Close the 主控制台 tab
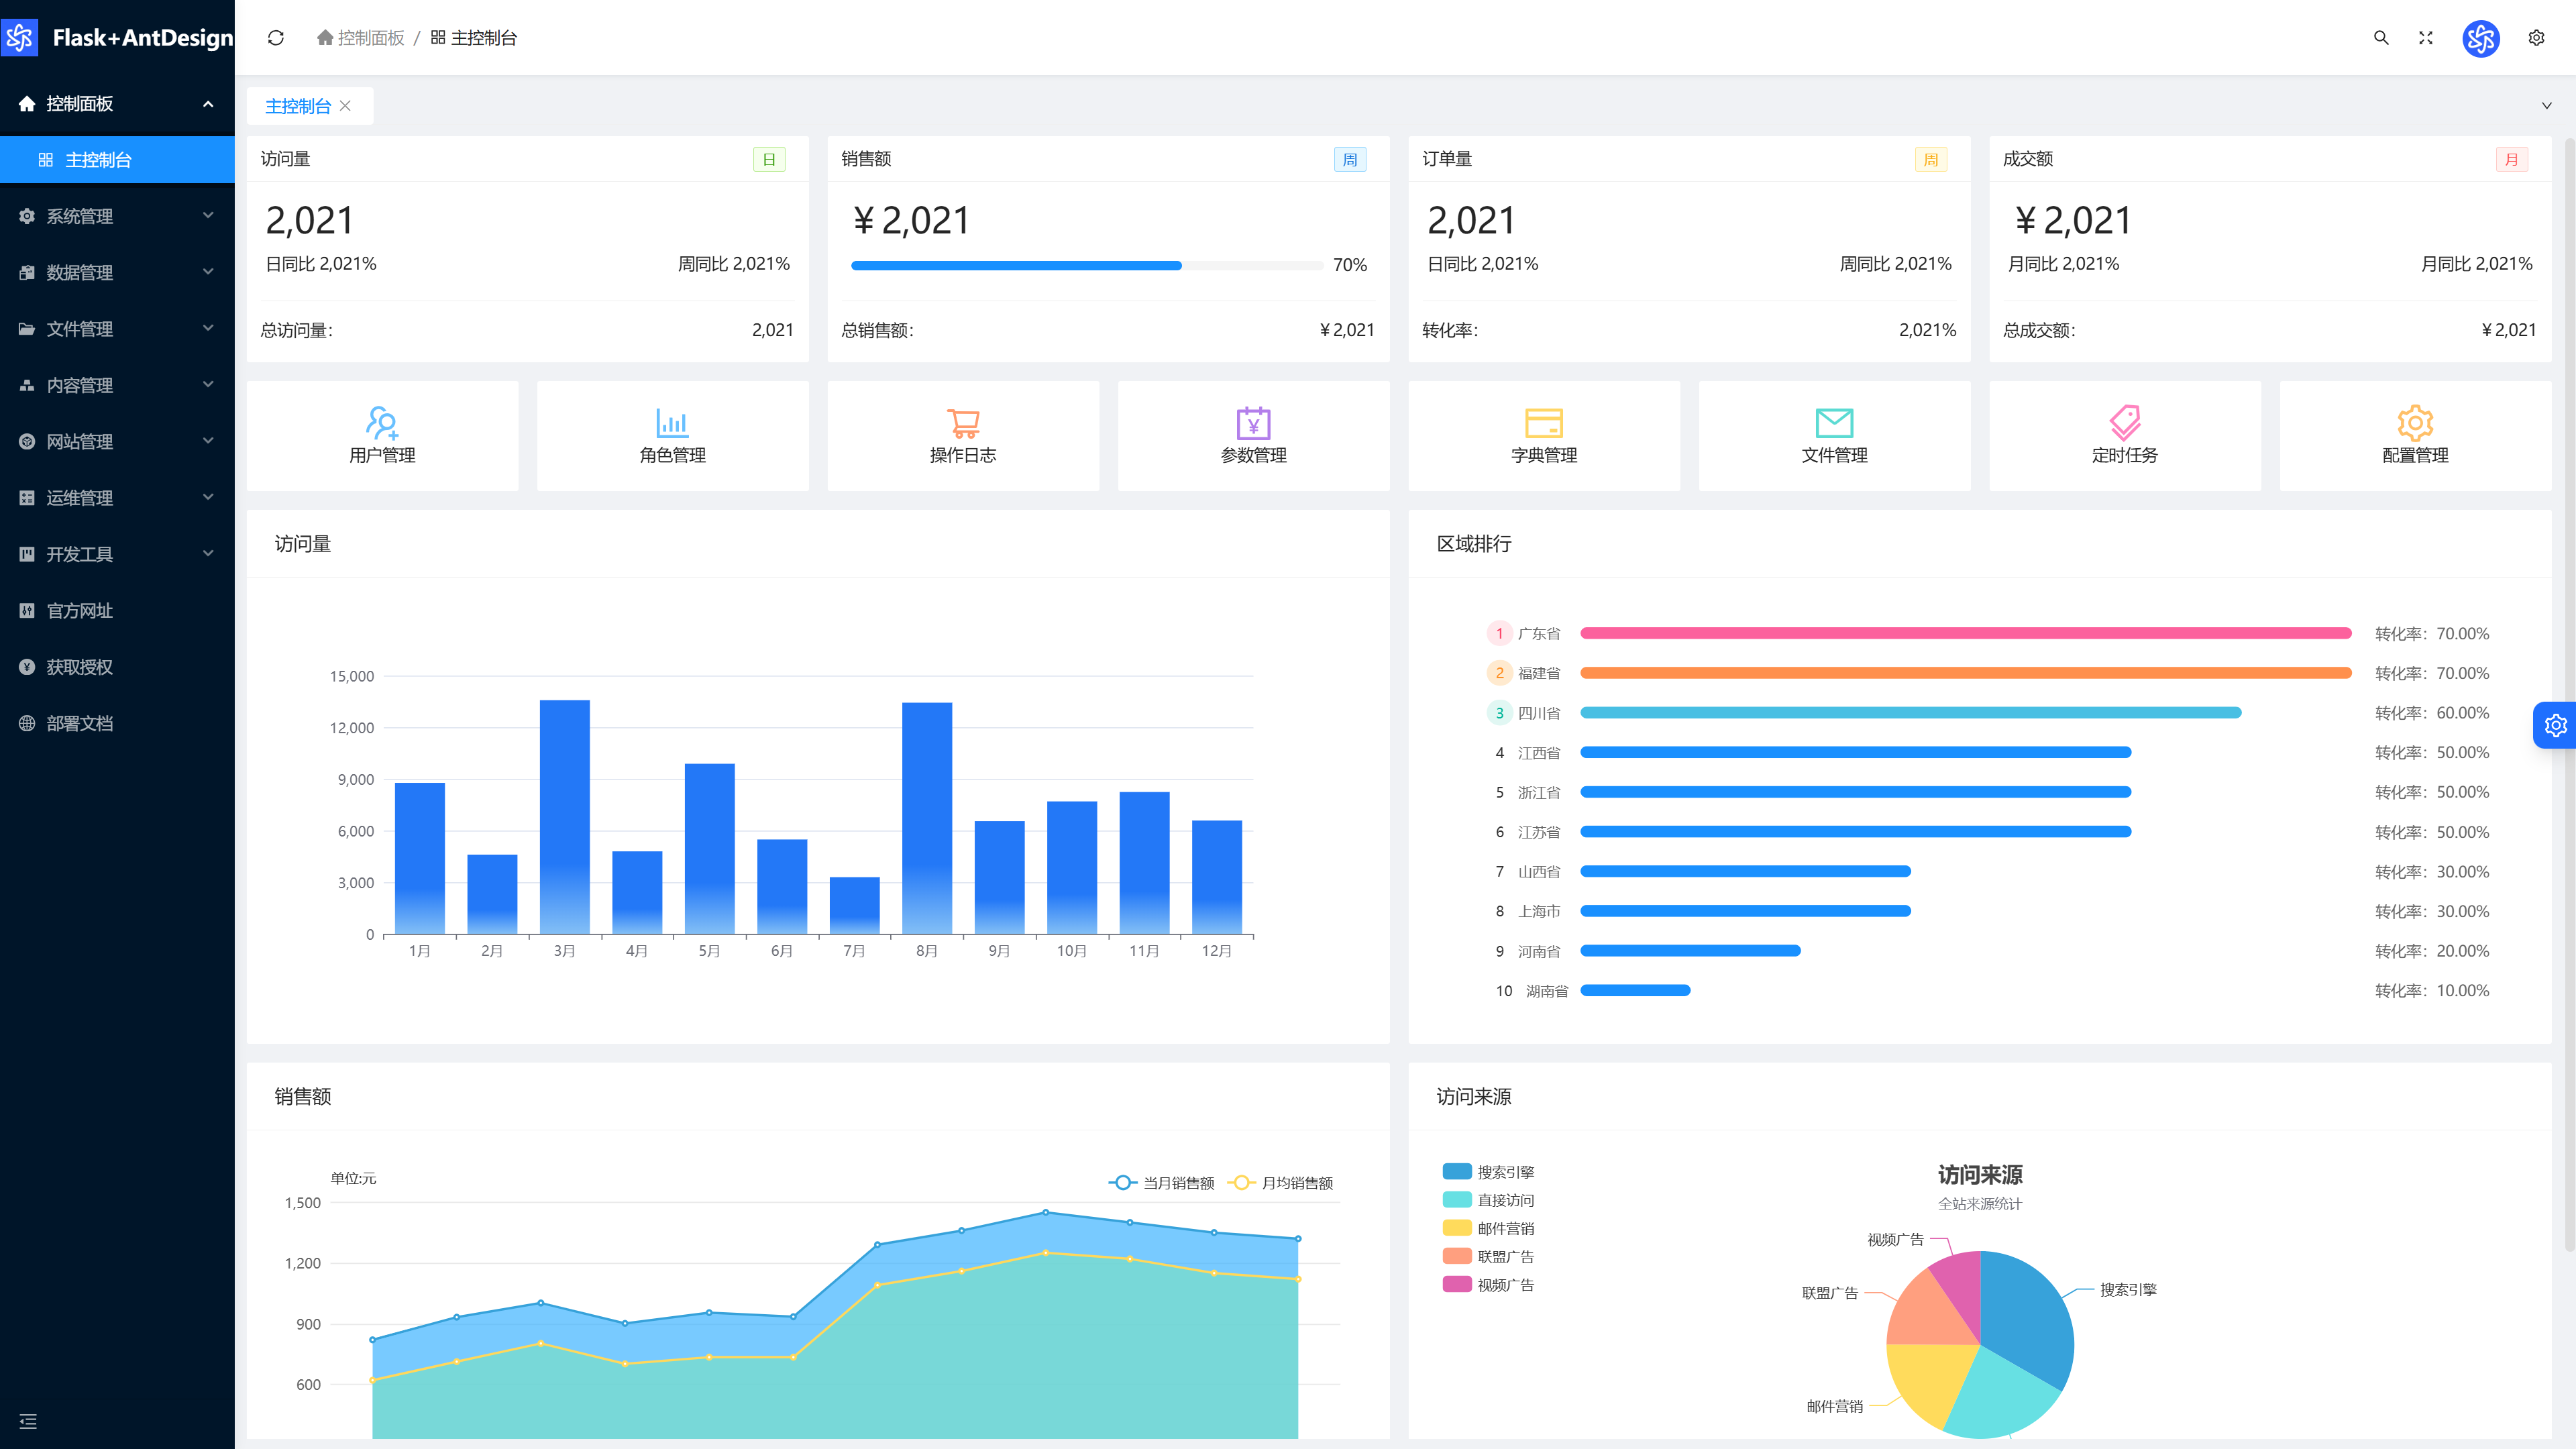2576x1449 pixels. (x=345, y=106)
